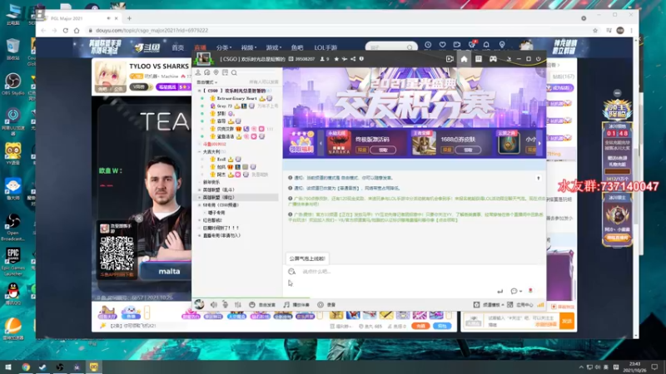This screenshot has height=374, width=666.
Task: Open Douyu 视频 nav dropdown
Action: (x=248, y=47)
